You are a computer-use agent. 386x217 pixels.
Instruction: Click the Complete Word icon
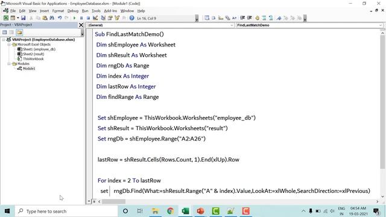235,18
